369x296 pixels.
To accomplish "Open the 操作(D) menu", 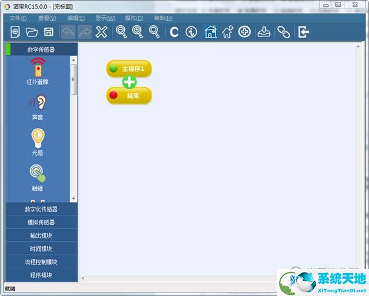I will pos(134,18).
